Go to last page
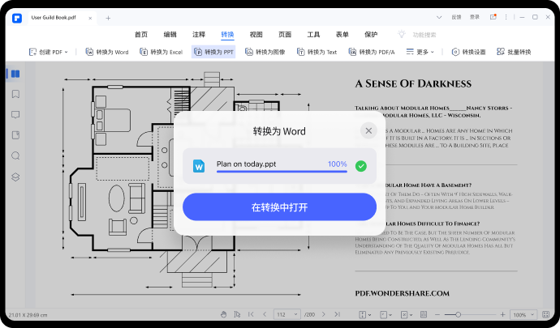 pos(337,314)
